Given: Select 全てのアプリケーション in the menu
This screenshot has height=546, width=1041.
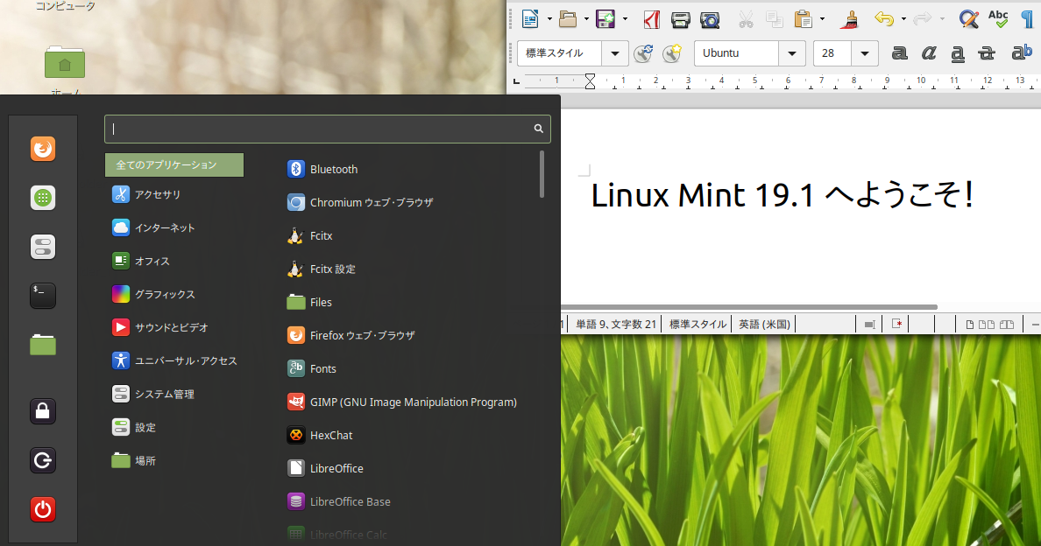Looking at the screenshot, I should tap(174, 164).
